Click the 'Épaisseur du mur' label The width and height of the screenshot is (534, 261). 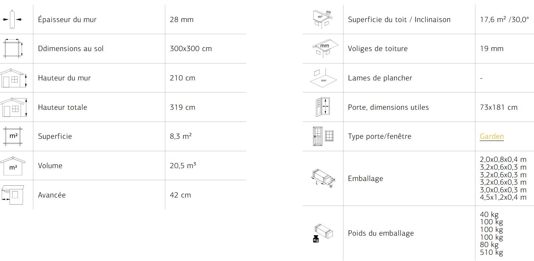(67, 19)
